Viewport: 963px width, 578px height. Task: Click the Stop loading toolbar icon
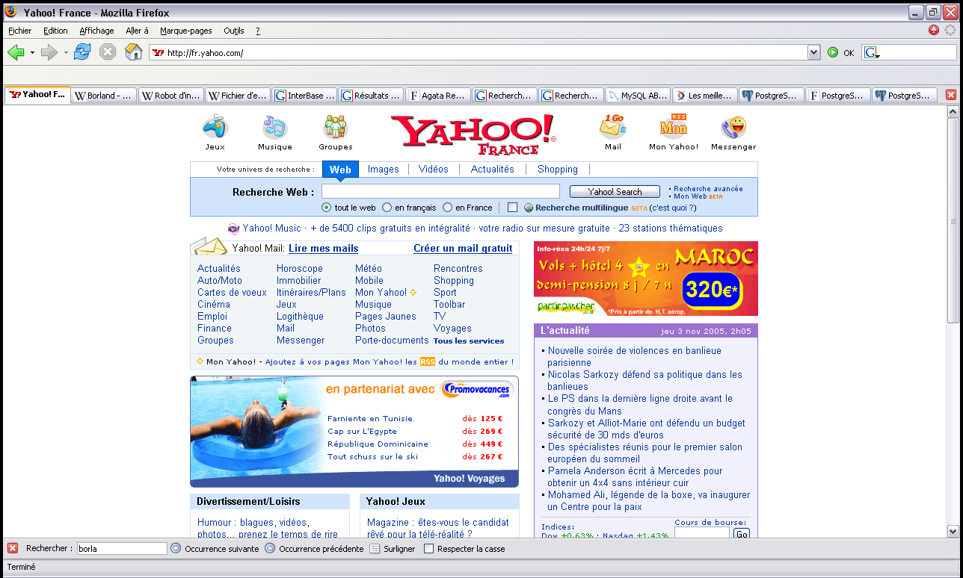point(108,52)
